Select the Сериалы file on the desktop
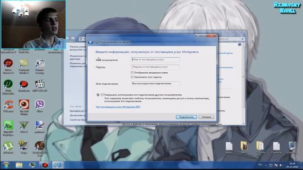303x170 pixels. (276, 148)
